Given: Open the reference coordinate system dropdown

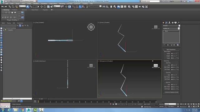Looking at the screenshot, I should pos(57,6).
